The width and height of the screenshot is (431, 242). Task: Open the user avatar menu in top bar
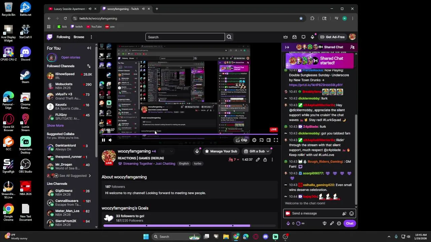352,37
